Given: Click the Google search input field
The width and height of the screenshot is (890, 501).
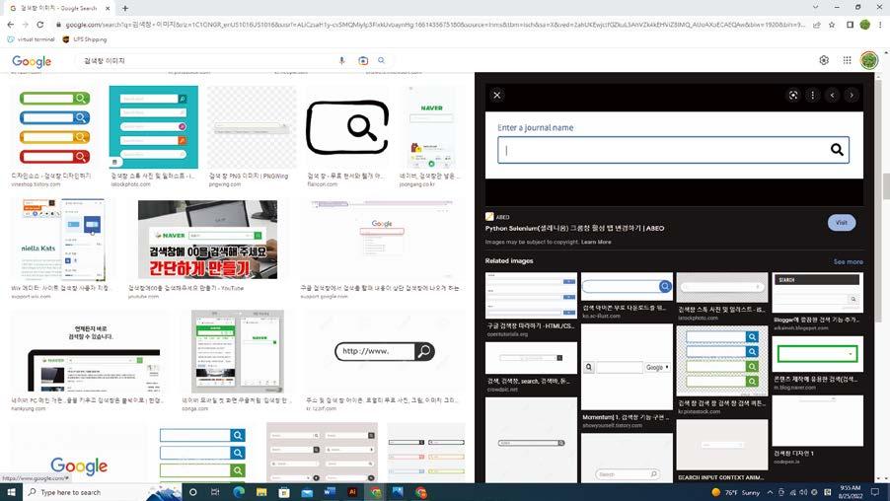Looking at the screenshot, I should pyautogui.click(x=209, y=61).
